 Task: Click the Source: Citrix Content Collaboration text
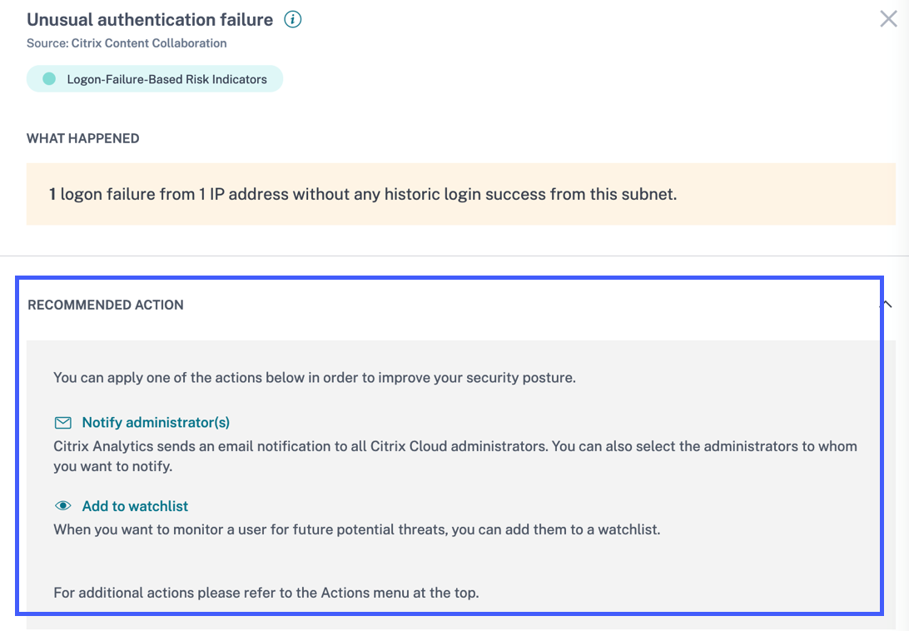[127, 43]
